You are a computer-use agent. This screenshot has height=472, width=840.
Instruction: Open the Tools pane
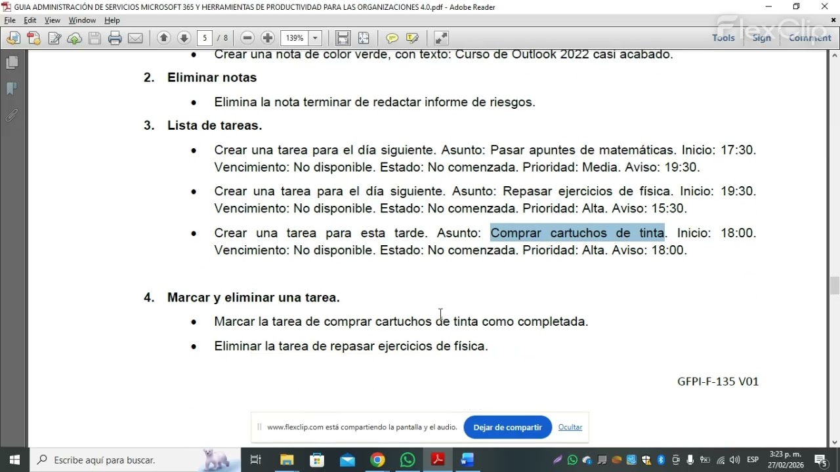click(723, 38)
